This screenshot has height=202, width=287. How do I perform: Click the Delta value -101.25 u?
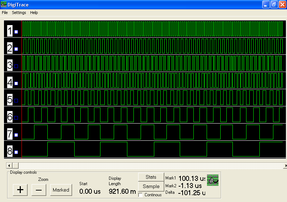(x=192, y=193)
